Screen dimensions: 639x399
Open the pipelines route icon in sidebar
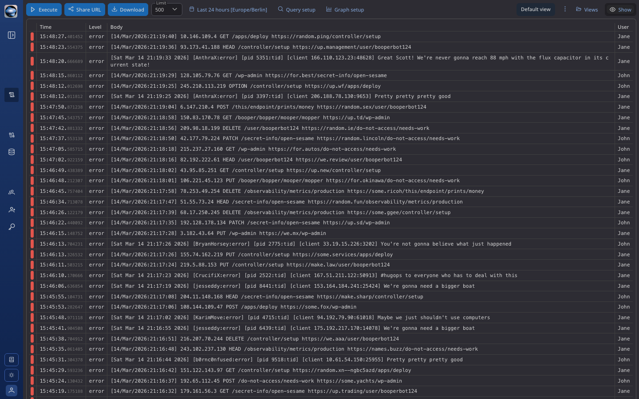(x=12, y=135)
